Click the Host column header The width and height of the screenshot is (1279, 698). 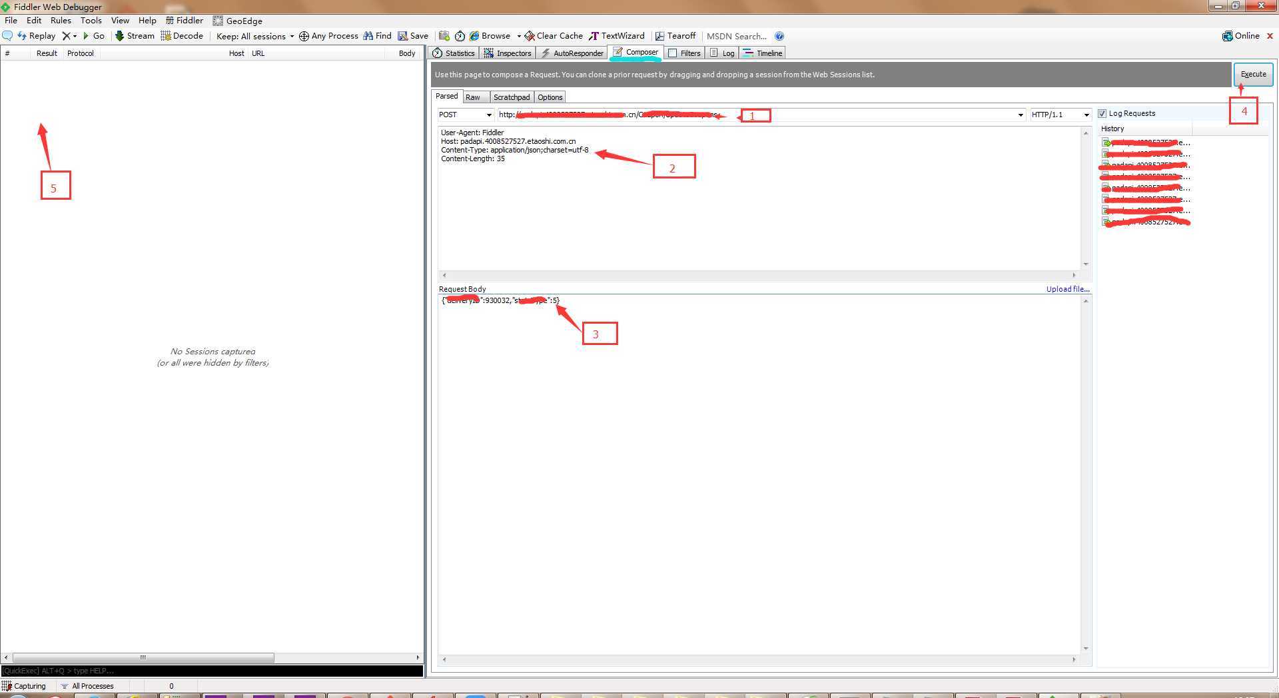tap(236, 53)
